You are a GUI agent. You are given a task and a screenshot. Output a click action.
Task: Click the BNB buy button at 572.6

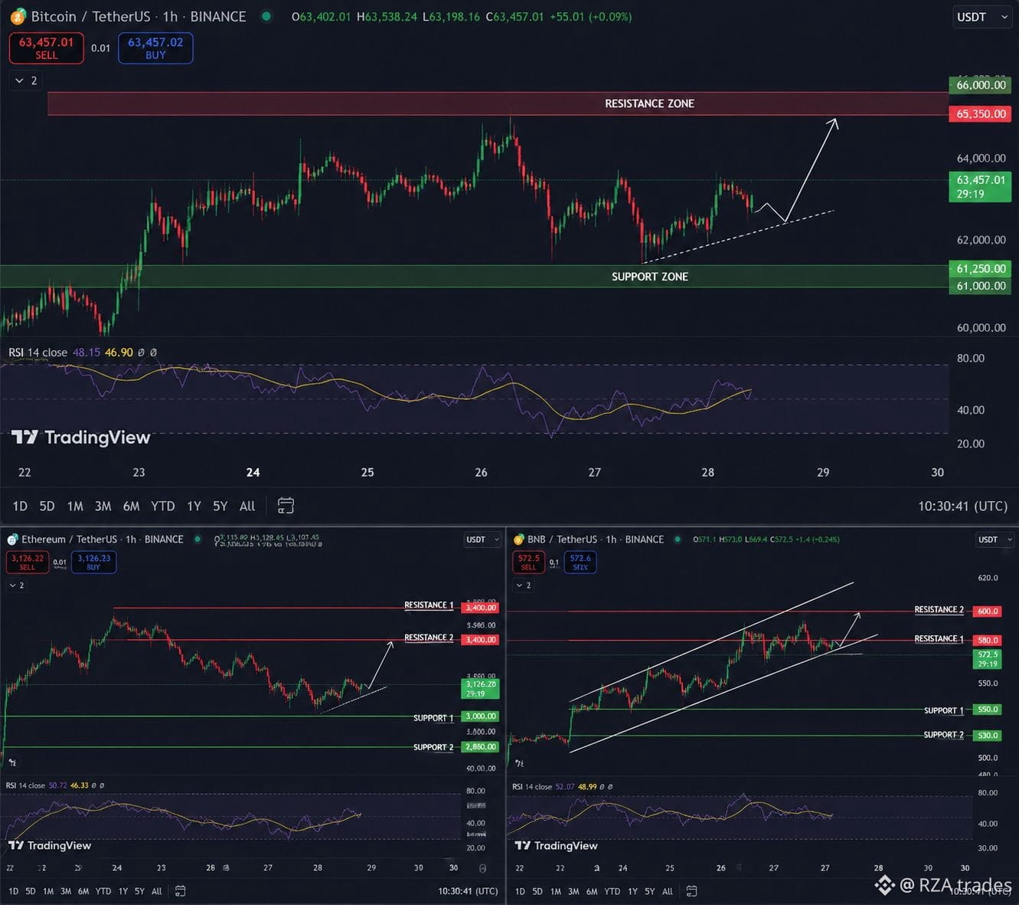580,562
